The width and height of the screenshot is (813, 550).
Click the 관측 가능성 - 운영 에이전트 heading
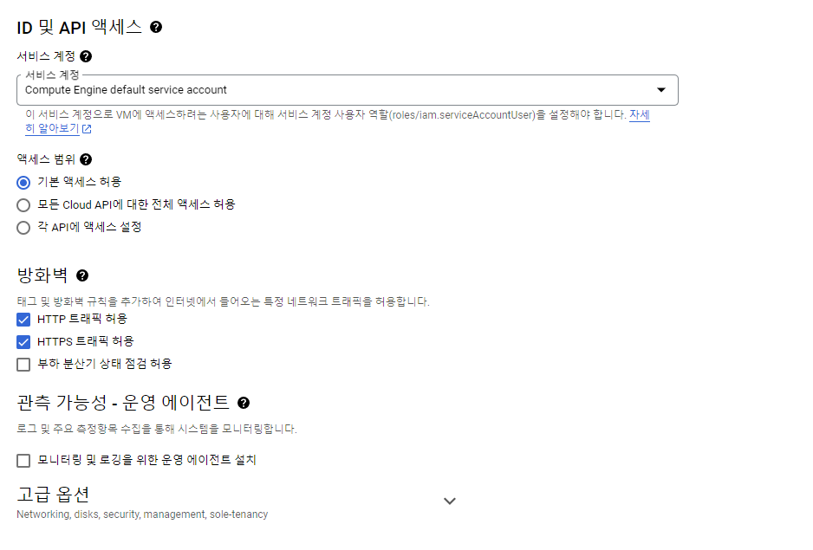[123, 403]
